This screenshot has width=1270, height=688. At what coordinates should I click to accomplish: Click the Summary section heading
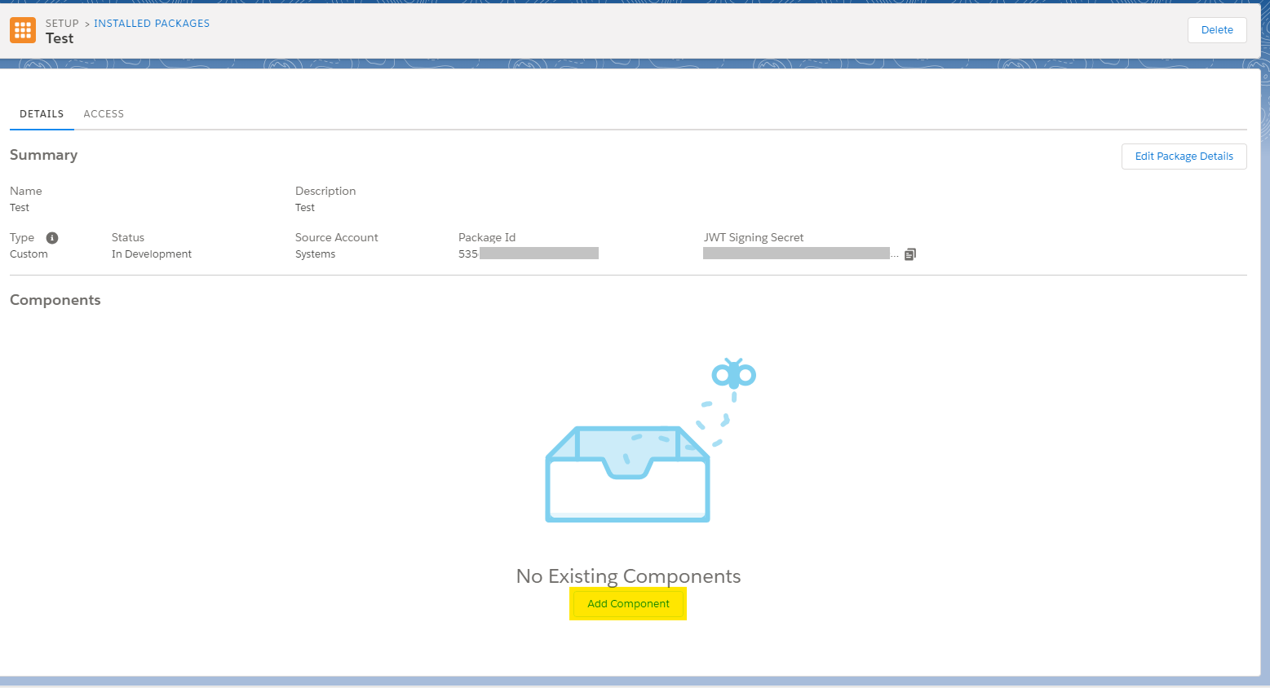click(x=43, y=154)
